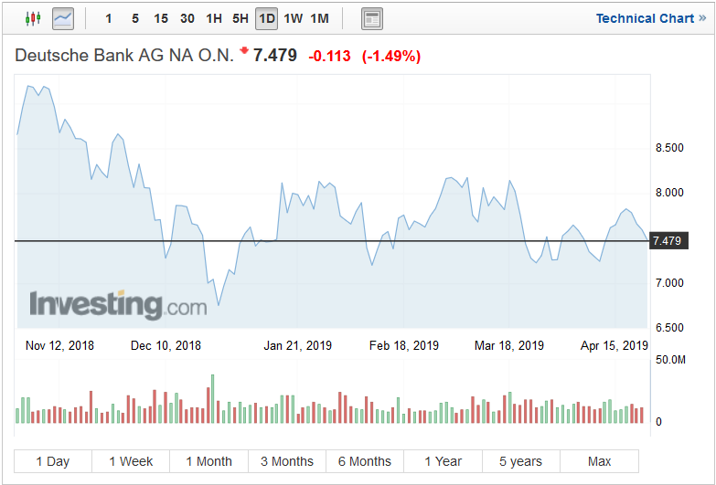Show the 1 Day time range

(53, 461)
